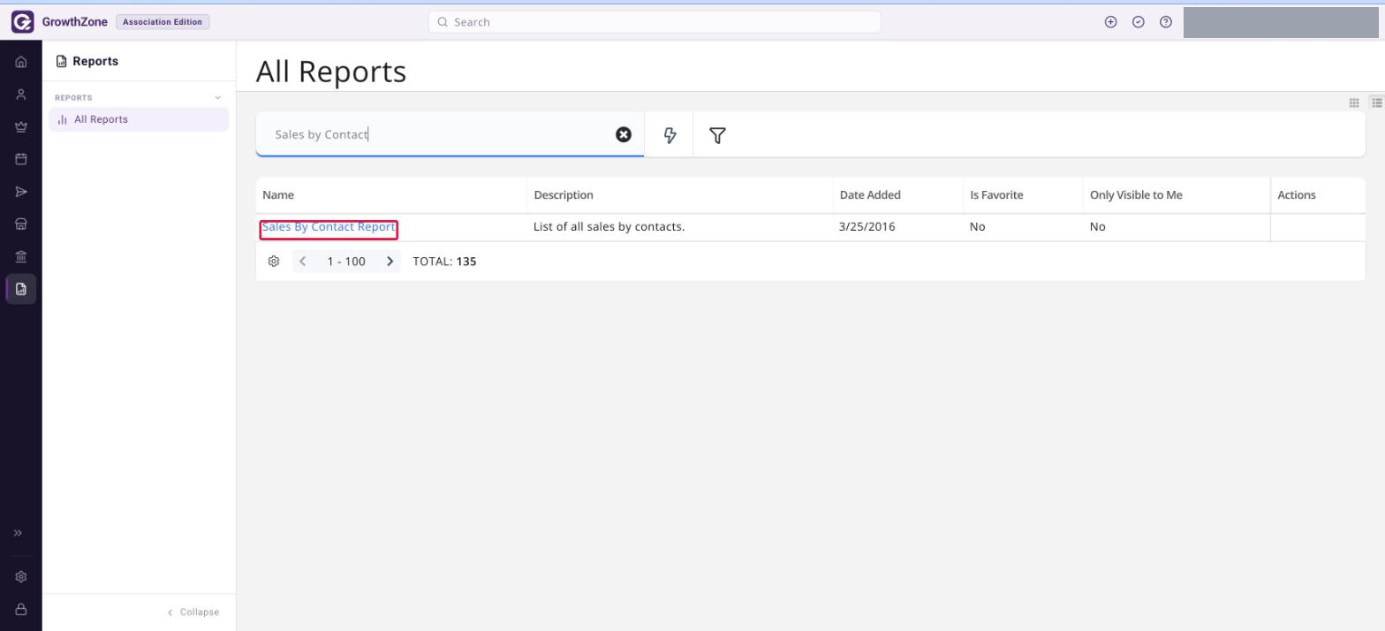Open the crown Memberships icon in sidebar
The width and height of the screenshot is (1385, 631).
[21, 126]
